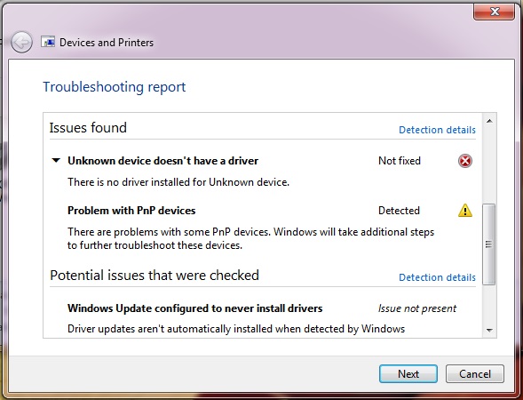Click the Devices and Printers title icon
This screenshot has height=400, width=523.
pyautogui.click(x=48, y=42)
